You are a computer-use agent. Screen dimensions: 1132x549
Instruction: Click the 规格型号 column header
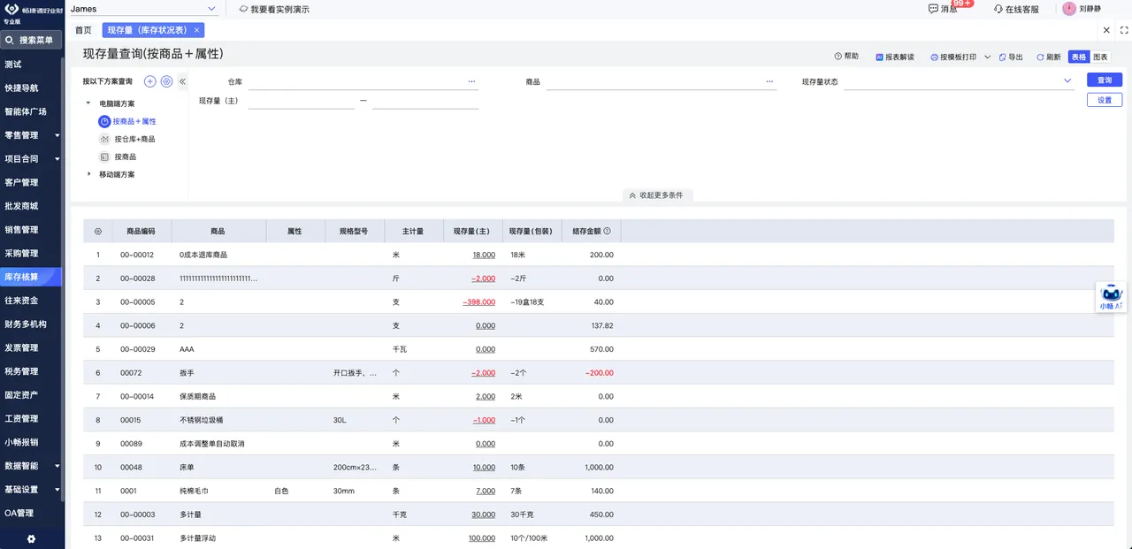pyautogui.click(x=355, y=231)
